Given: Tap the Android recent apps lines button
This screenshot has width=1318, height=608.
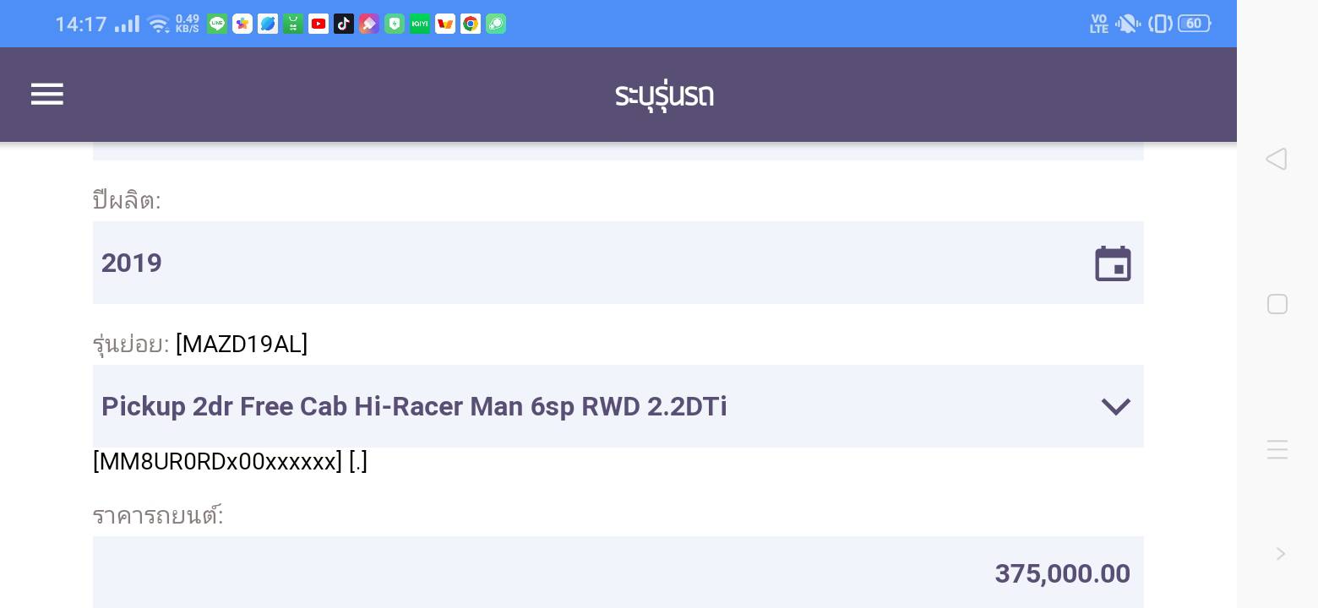Looking at the screenshot, I should (1277, 449).
